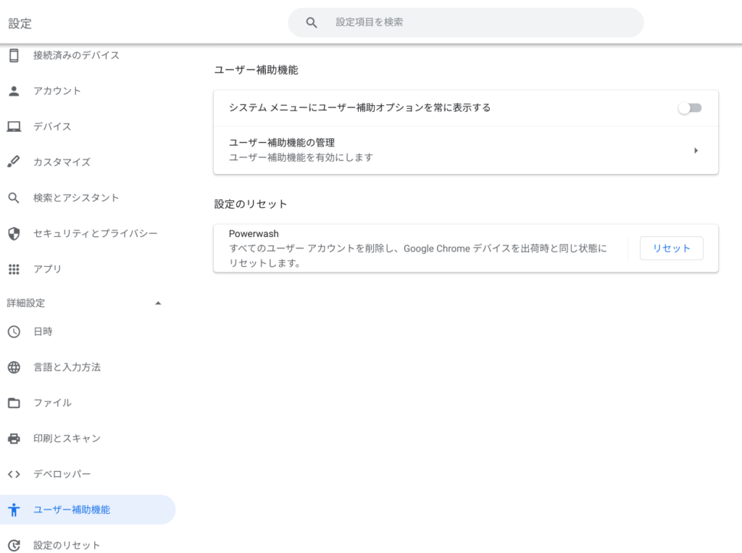Click the 設定項目を検索 search field
Image resolution: width=742 pixels, height=553 pixels.
tap(466, 22)
